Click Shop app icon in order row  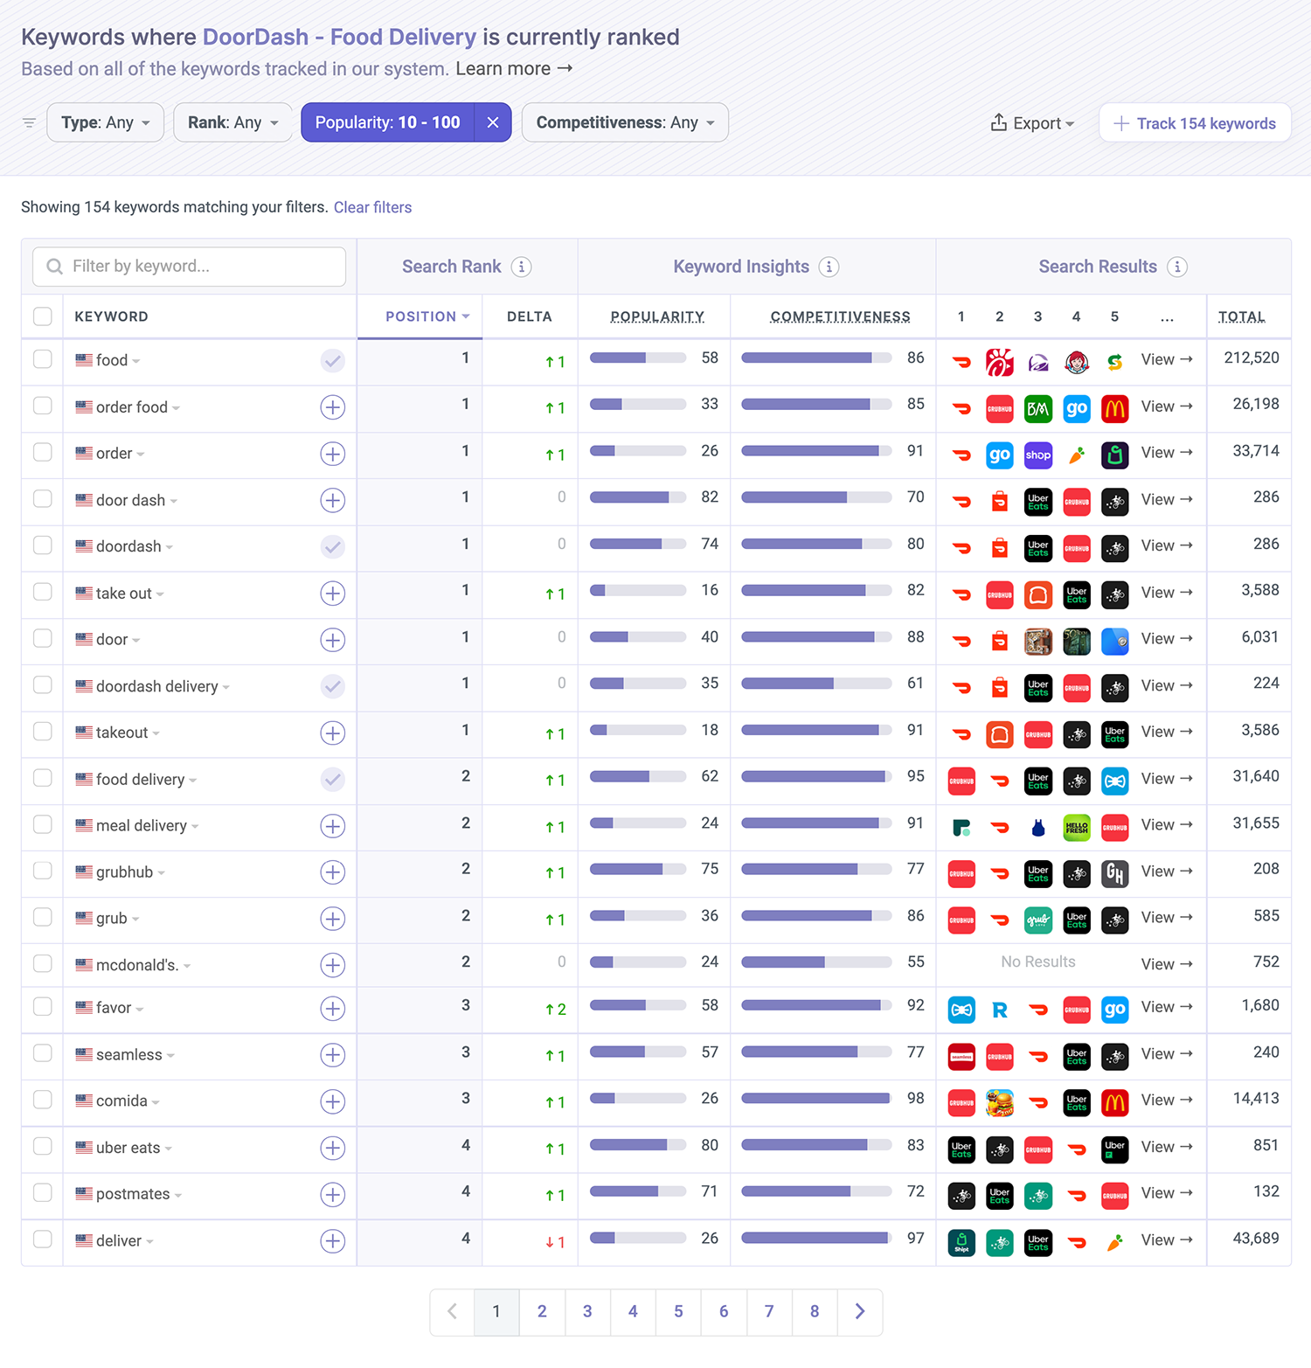coord(1038,455)
